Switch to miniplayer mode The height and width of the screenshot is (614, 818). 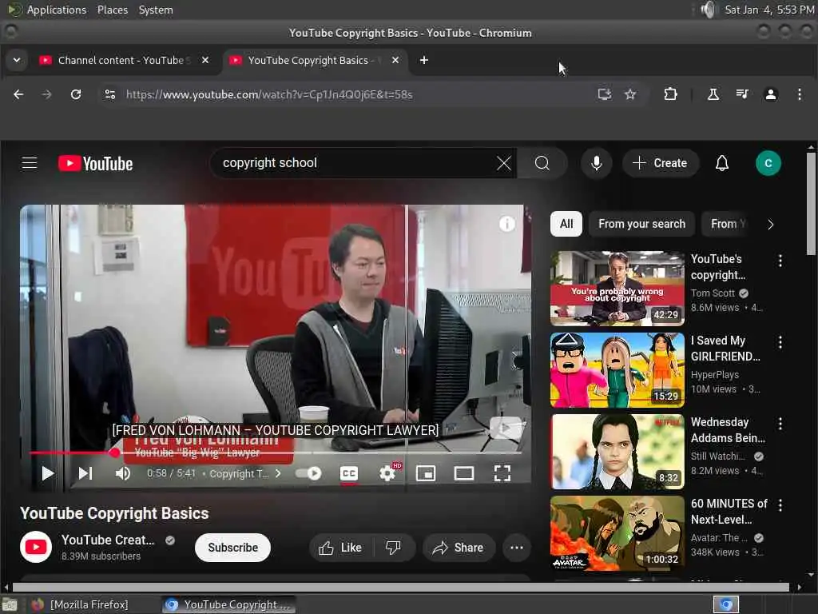point(425,473)
